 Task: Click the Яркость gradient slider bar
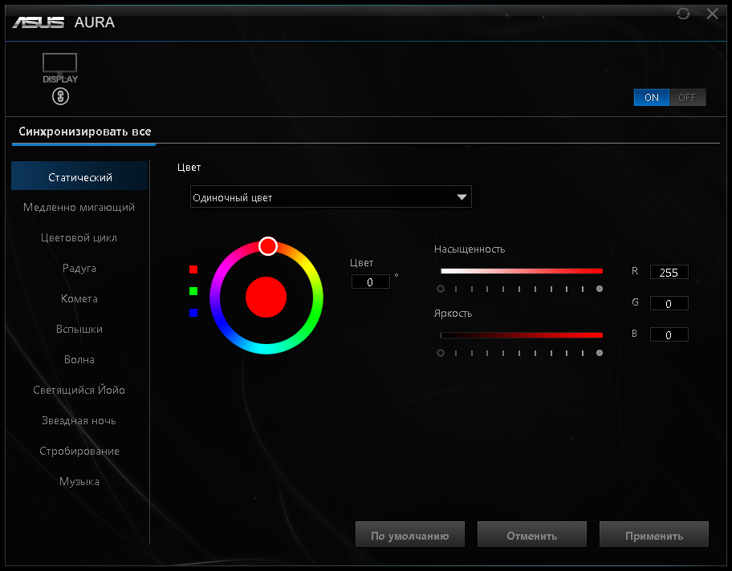point(522,335)
